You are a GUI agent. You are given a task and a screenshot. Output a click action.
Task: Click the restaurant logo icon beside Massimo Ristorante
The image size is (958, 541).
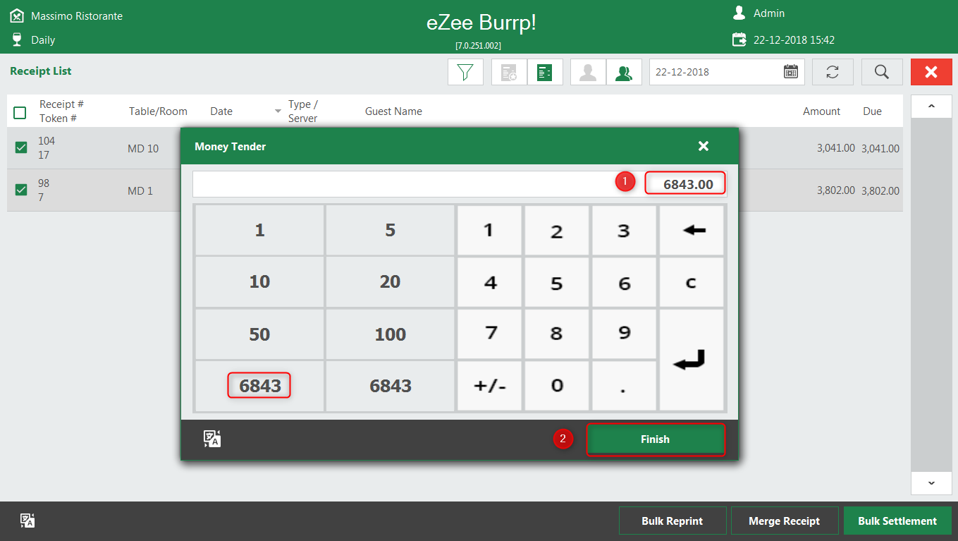[17, 16]
